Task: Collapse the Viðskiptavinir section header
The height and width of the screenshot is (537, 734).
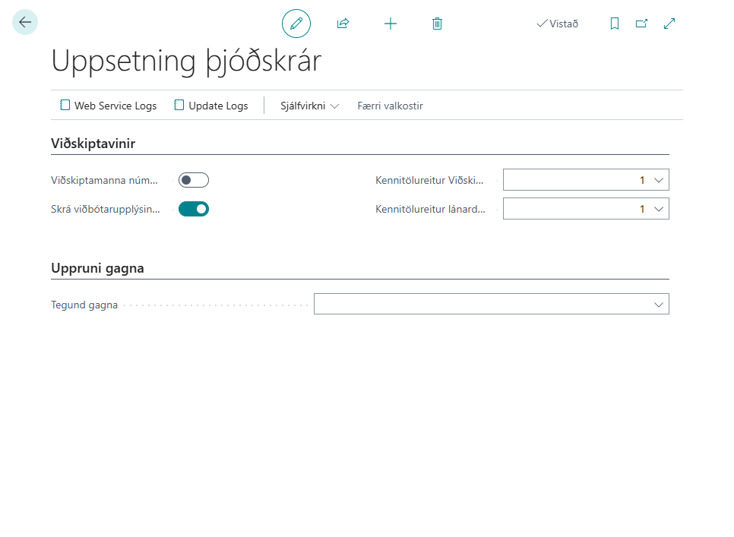Action: (93, 143)
